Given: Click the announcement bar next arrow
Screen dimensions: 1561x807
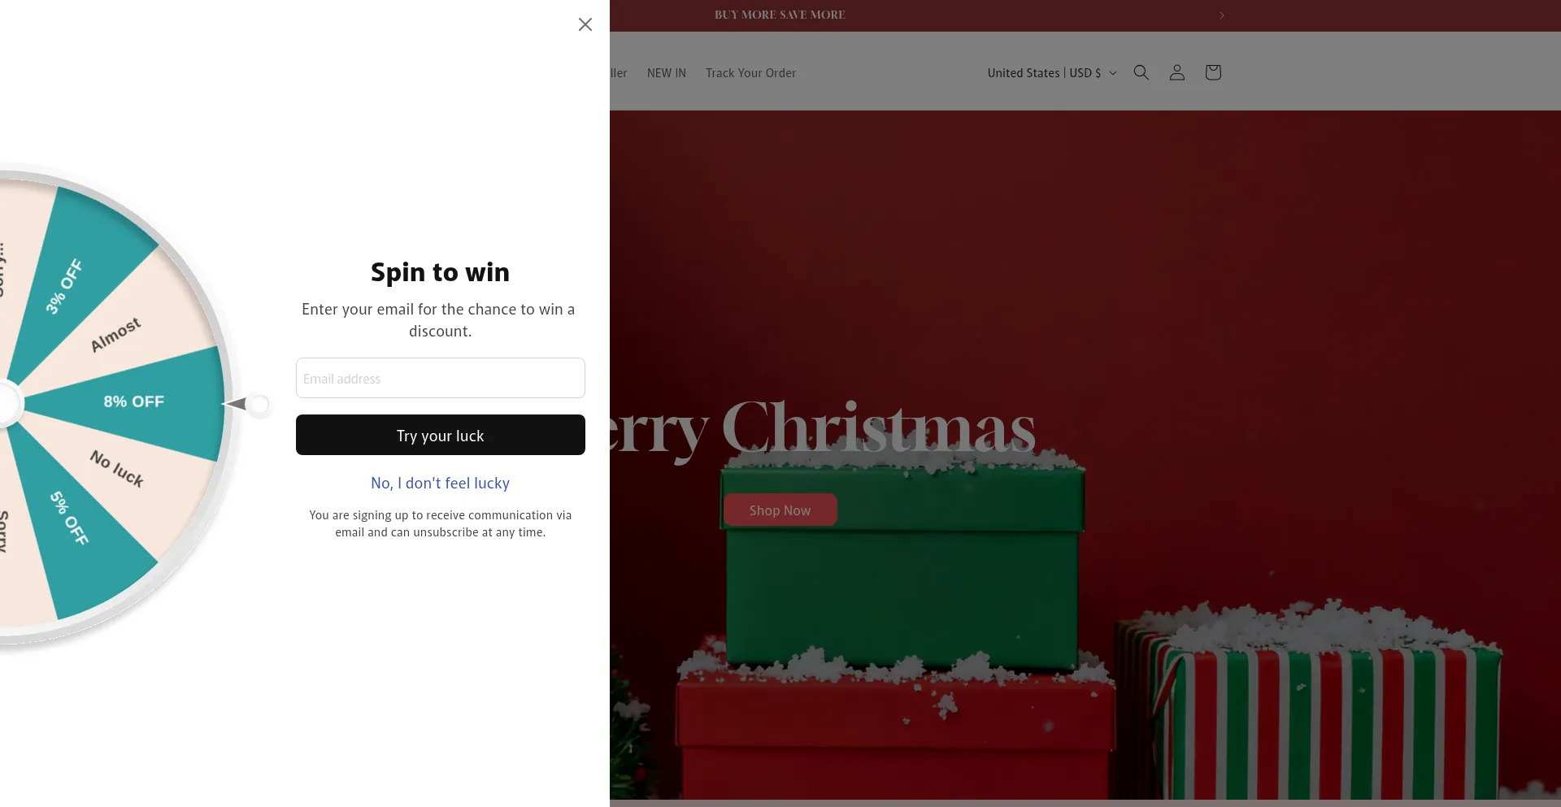Looking at the screenshot, I should 1222,15.
